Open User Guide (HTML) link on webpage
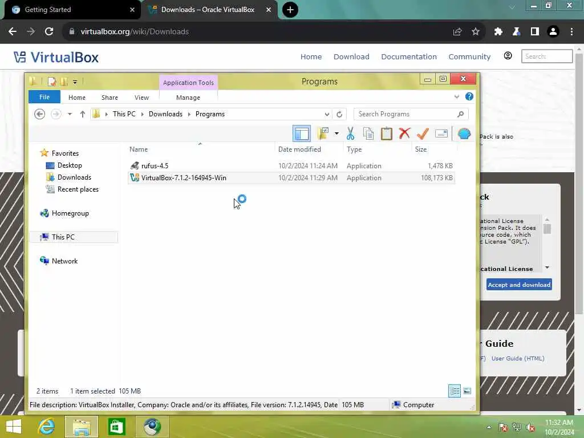The height and width of the screenshot is (438, 584). point(518,358)
